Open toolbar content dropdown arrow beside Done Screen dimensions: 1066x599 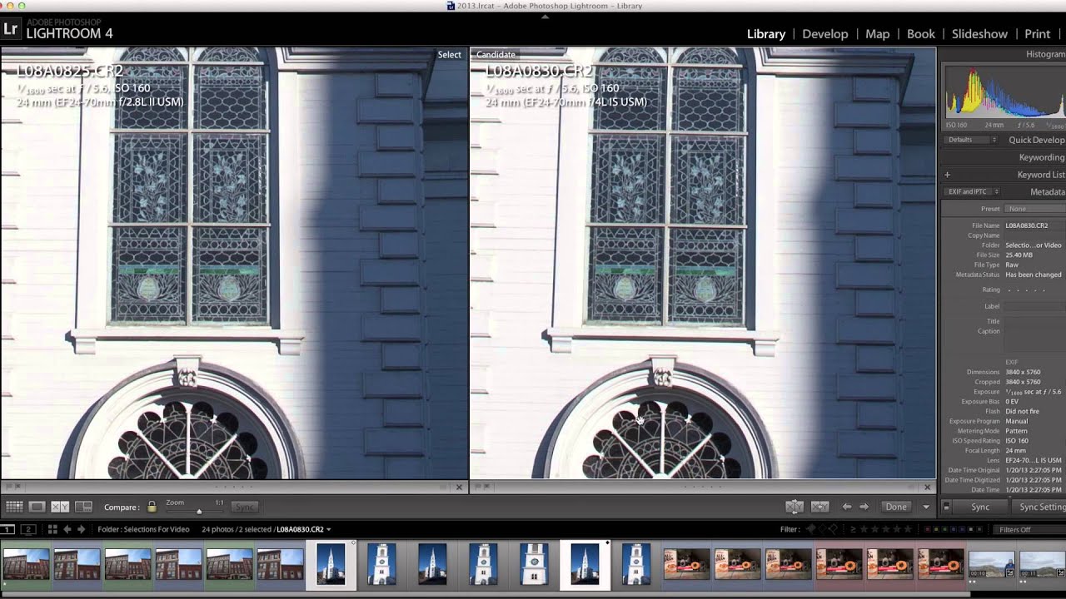(926, 507)
